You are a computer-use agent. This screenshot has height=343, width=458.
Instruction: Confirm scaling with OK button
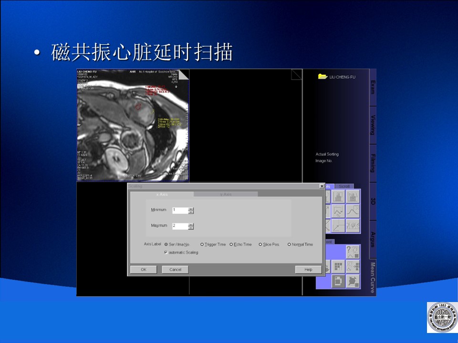[x=144, y=270]
